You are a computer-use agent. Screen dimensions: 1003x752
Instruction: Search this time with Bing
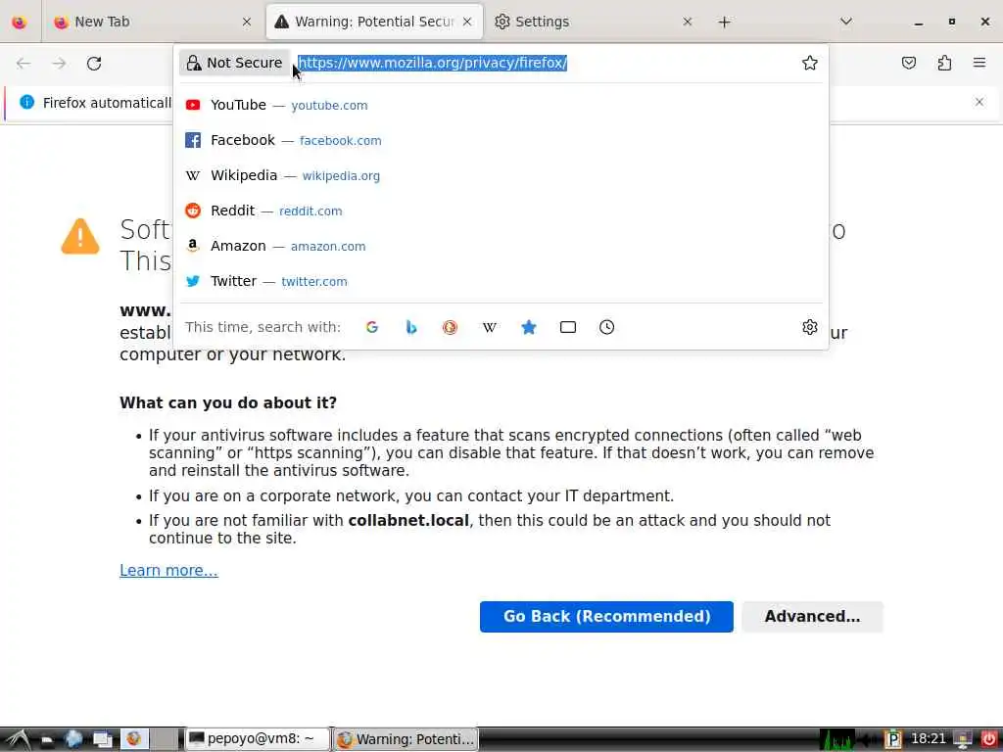[411, 327]
